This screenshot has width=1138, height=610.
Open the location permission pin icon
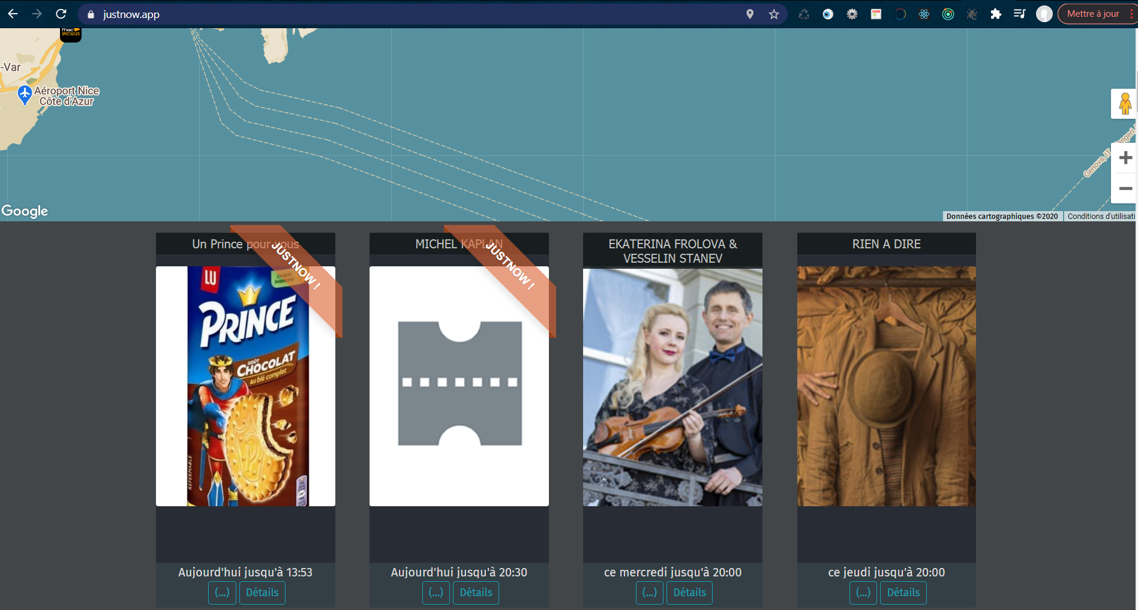[x=750, y=14]
